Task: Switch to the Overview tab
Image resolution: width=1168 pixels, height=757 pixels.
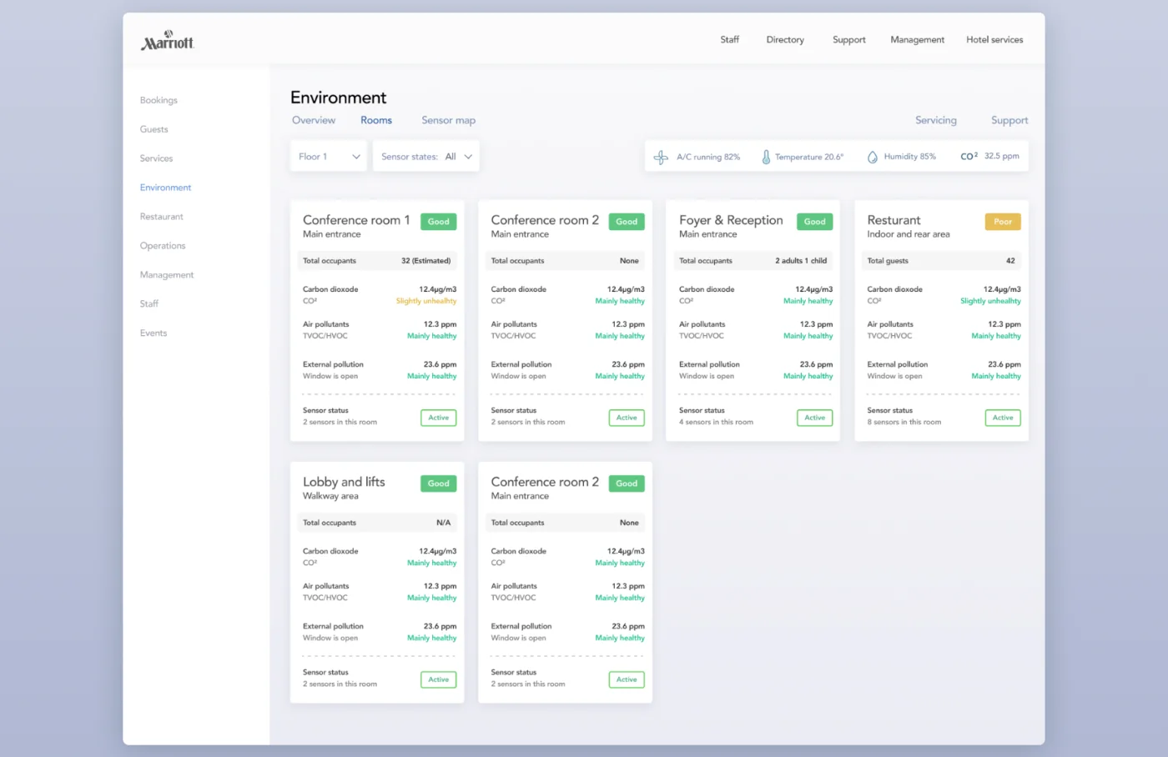Action: [314, 120]
